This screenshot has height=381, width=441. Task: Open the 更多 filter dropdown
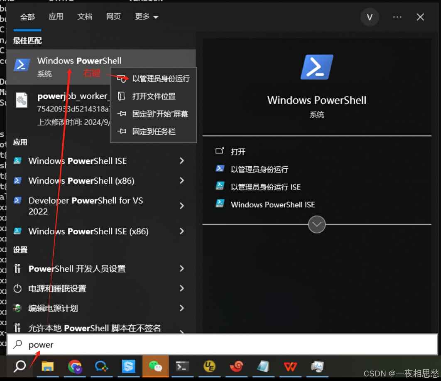(x=147, y=17)
